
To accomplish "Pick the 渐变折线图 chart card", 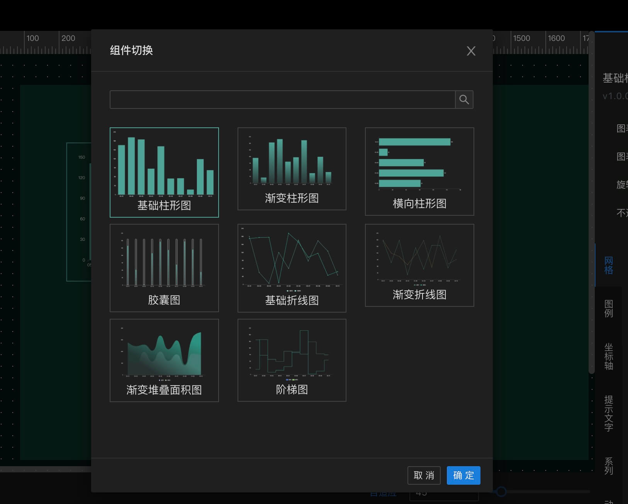I will point(419,266).
